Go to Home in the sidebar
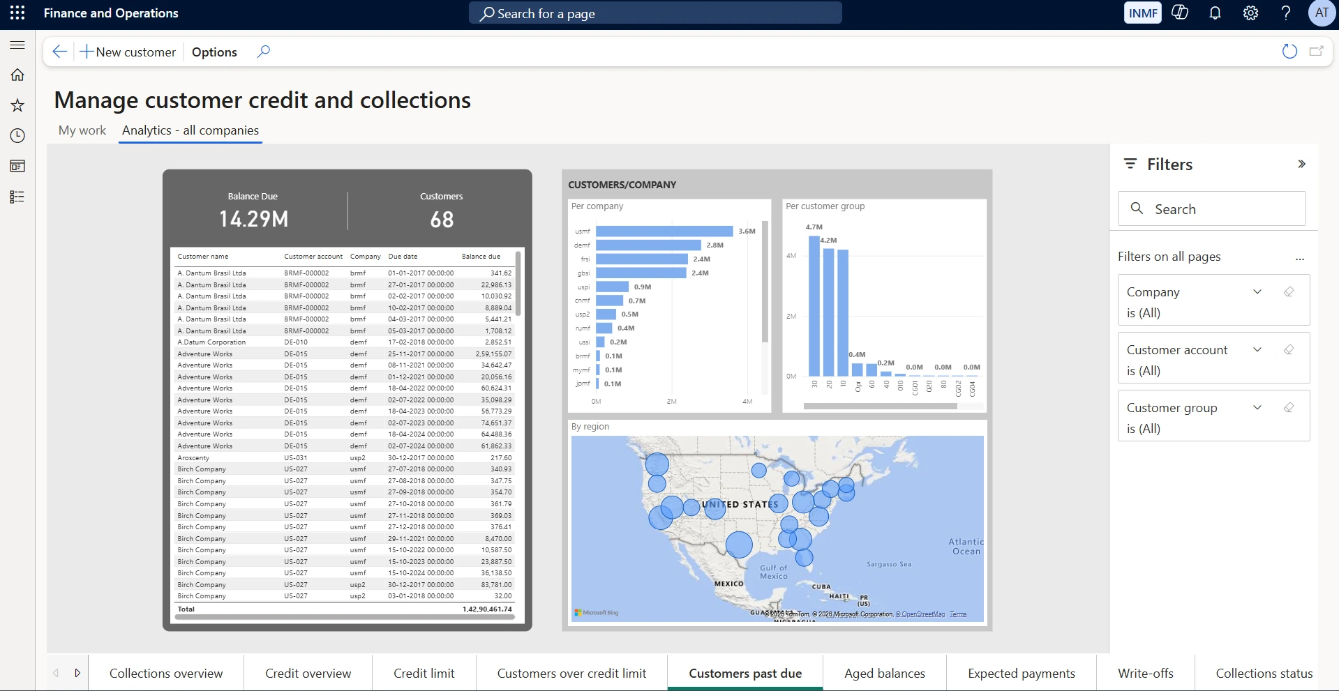The width and height of the screenshot is (1339, 691). click(17, 75)
